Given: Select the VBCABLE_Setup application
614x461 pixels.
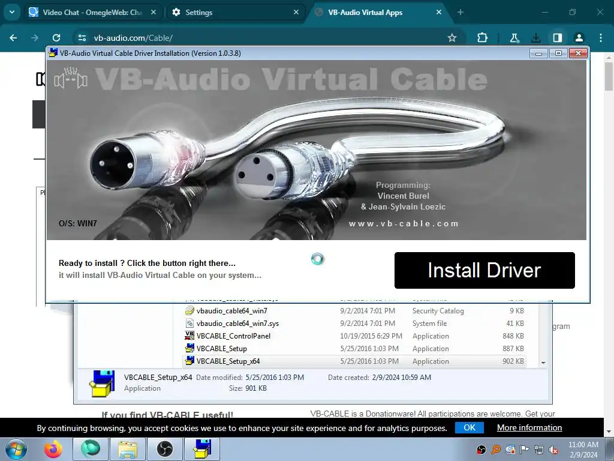Looking at the screenshot, I should pos(354,349).
